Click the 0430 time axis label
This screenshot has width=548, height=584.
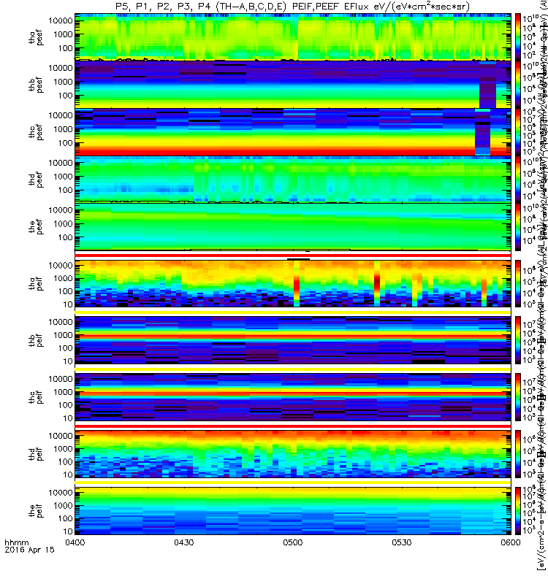[x=184, y=542]
